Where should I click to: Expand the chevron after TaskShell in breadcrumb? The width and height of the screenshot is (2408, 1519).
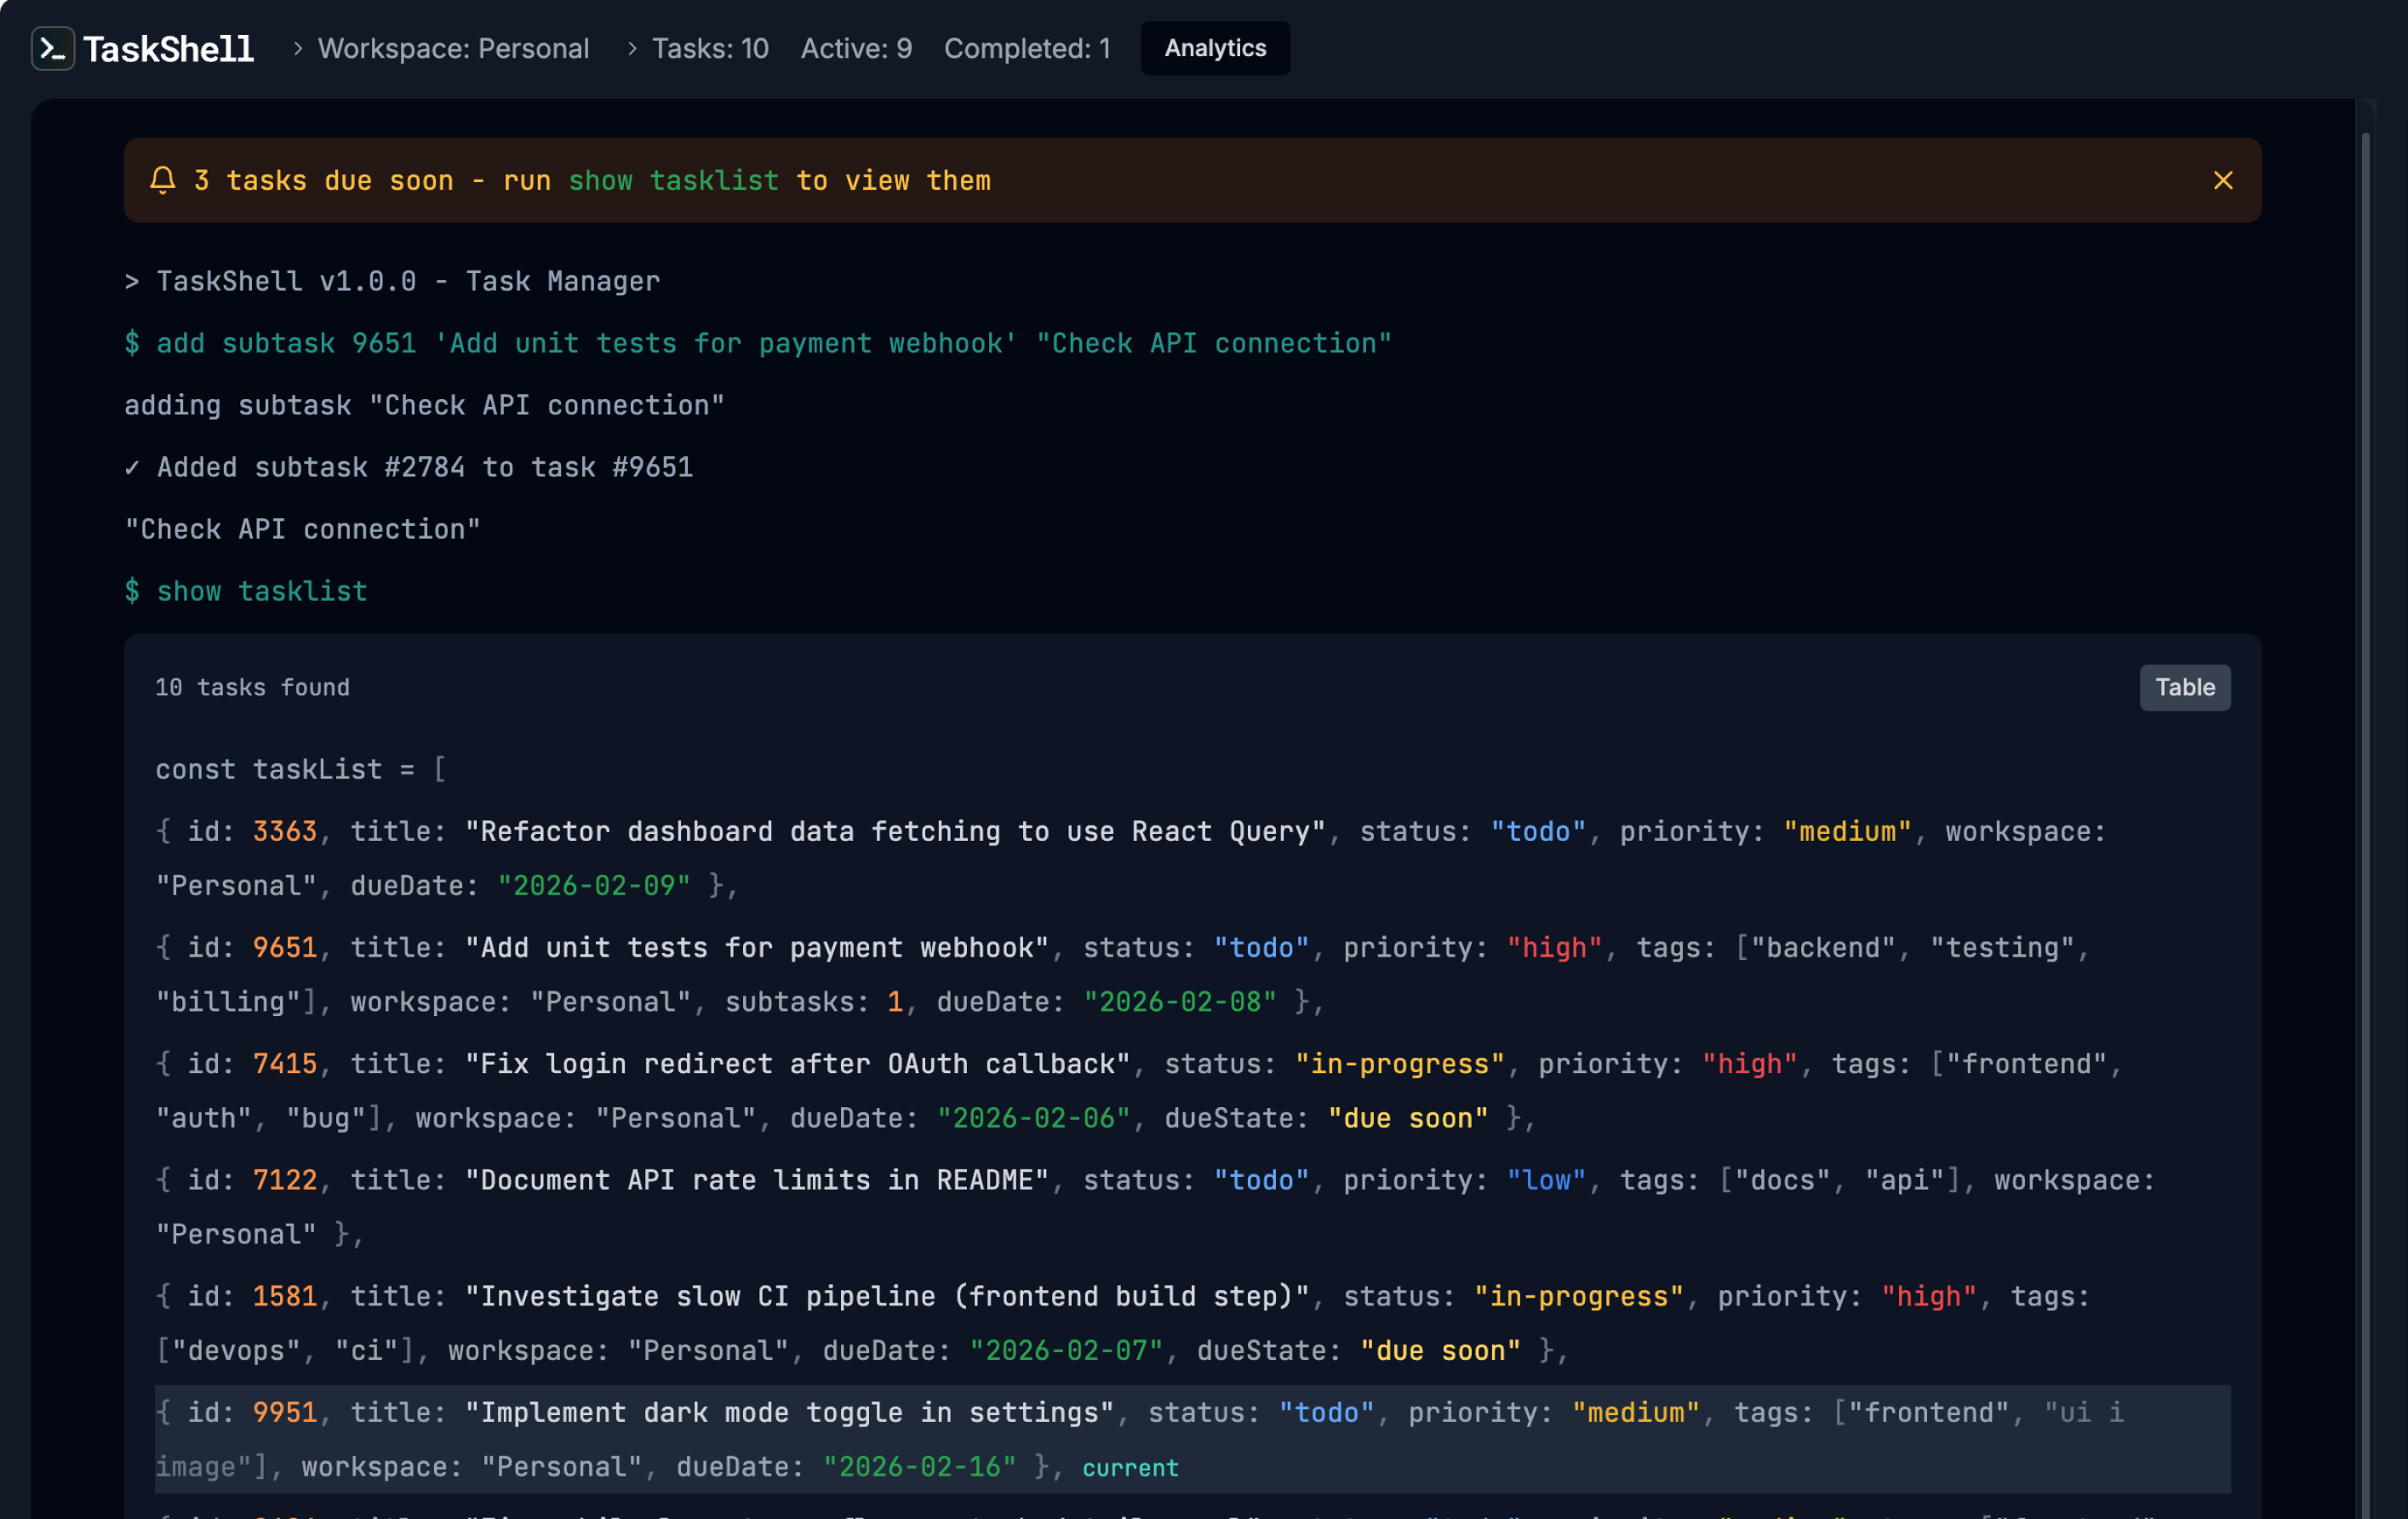297,48
